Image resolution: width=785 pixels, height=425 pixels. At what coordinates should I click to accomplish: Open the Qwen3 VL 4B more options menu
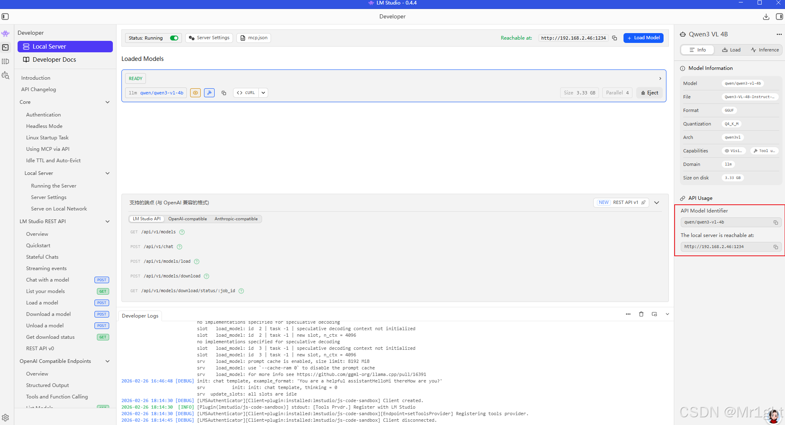779,34
